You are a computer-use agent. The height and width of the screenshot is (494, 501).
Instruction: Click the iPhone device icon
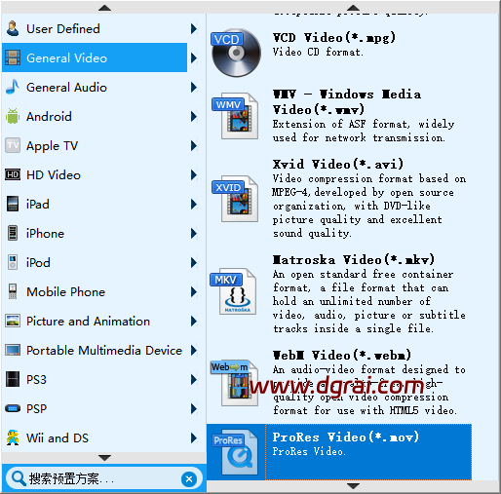[x=13, y=233]
